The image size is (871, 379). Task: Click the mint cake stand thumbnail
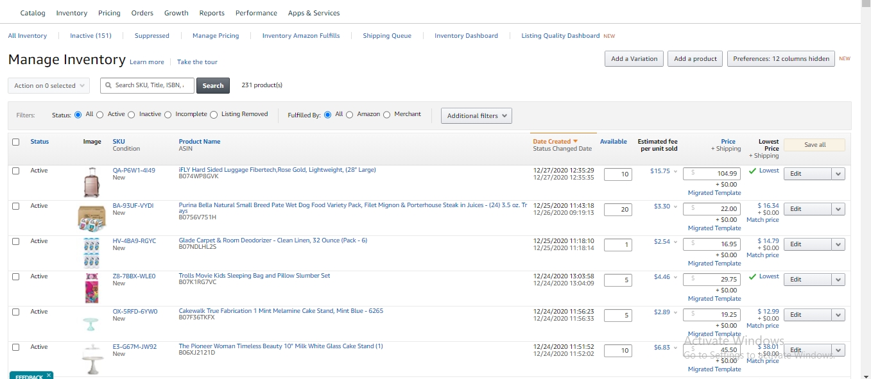tap(92, 323)
